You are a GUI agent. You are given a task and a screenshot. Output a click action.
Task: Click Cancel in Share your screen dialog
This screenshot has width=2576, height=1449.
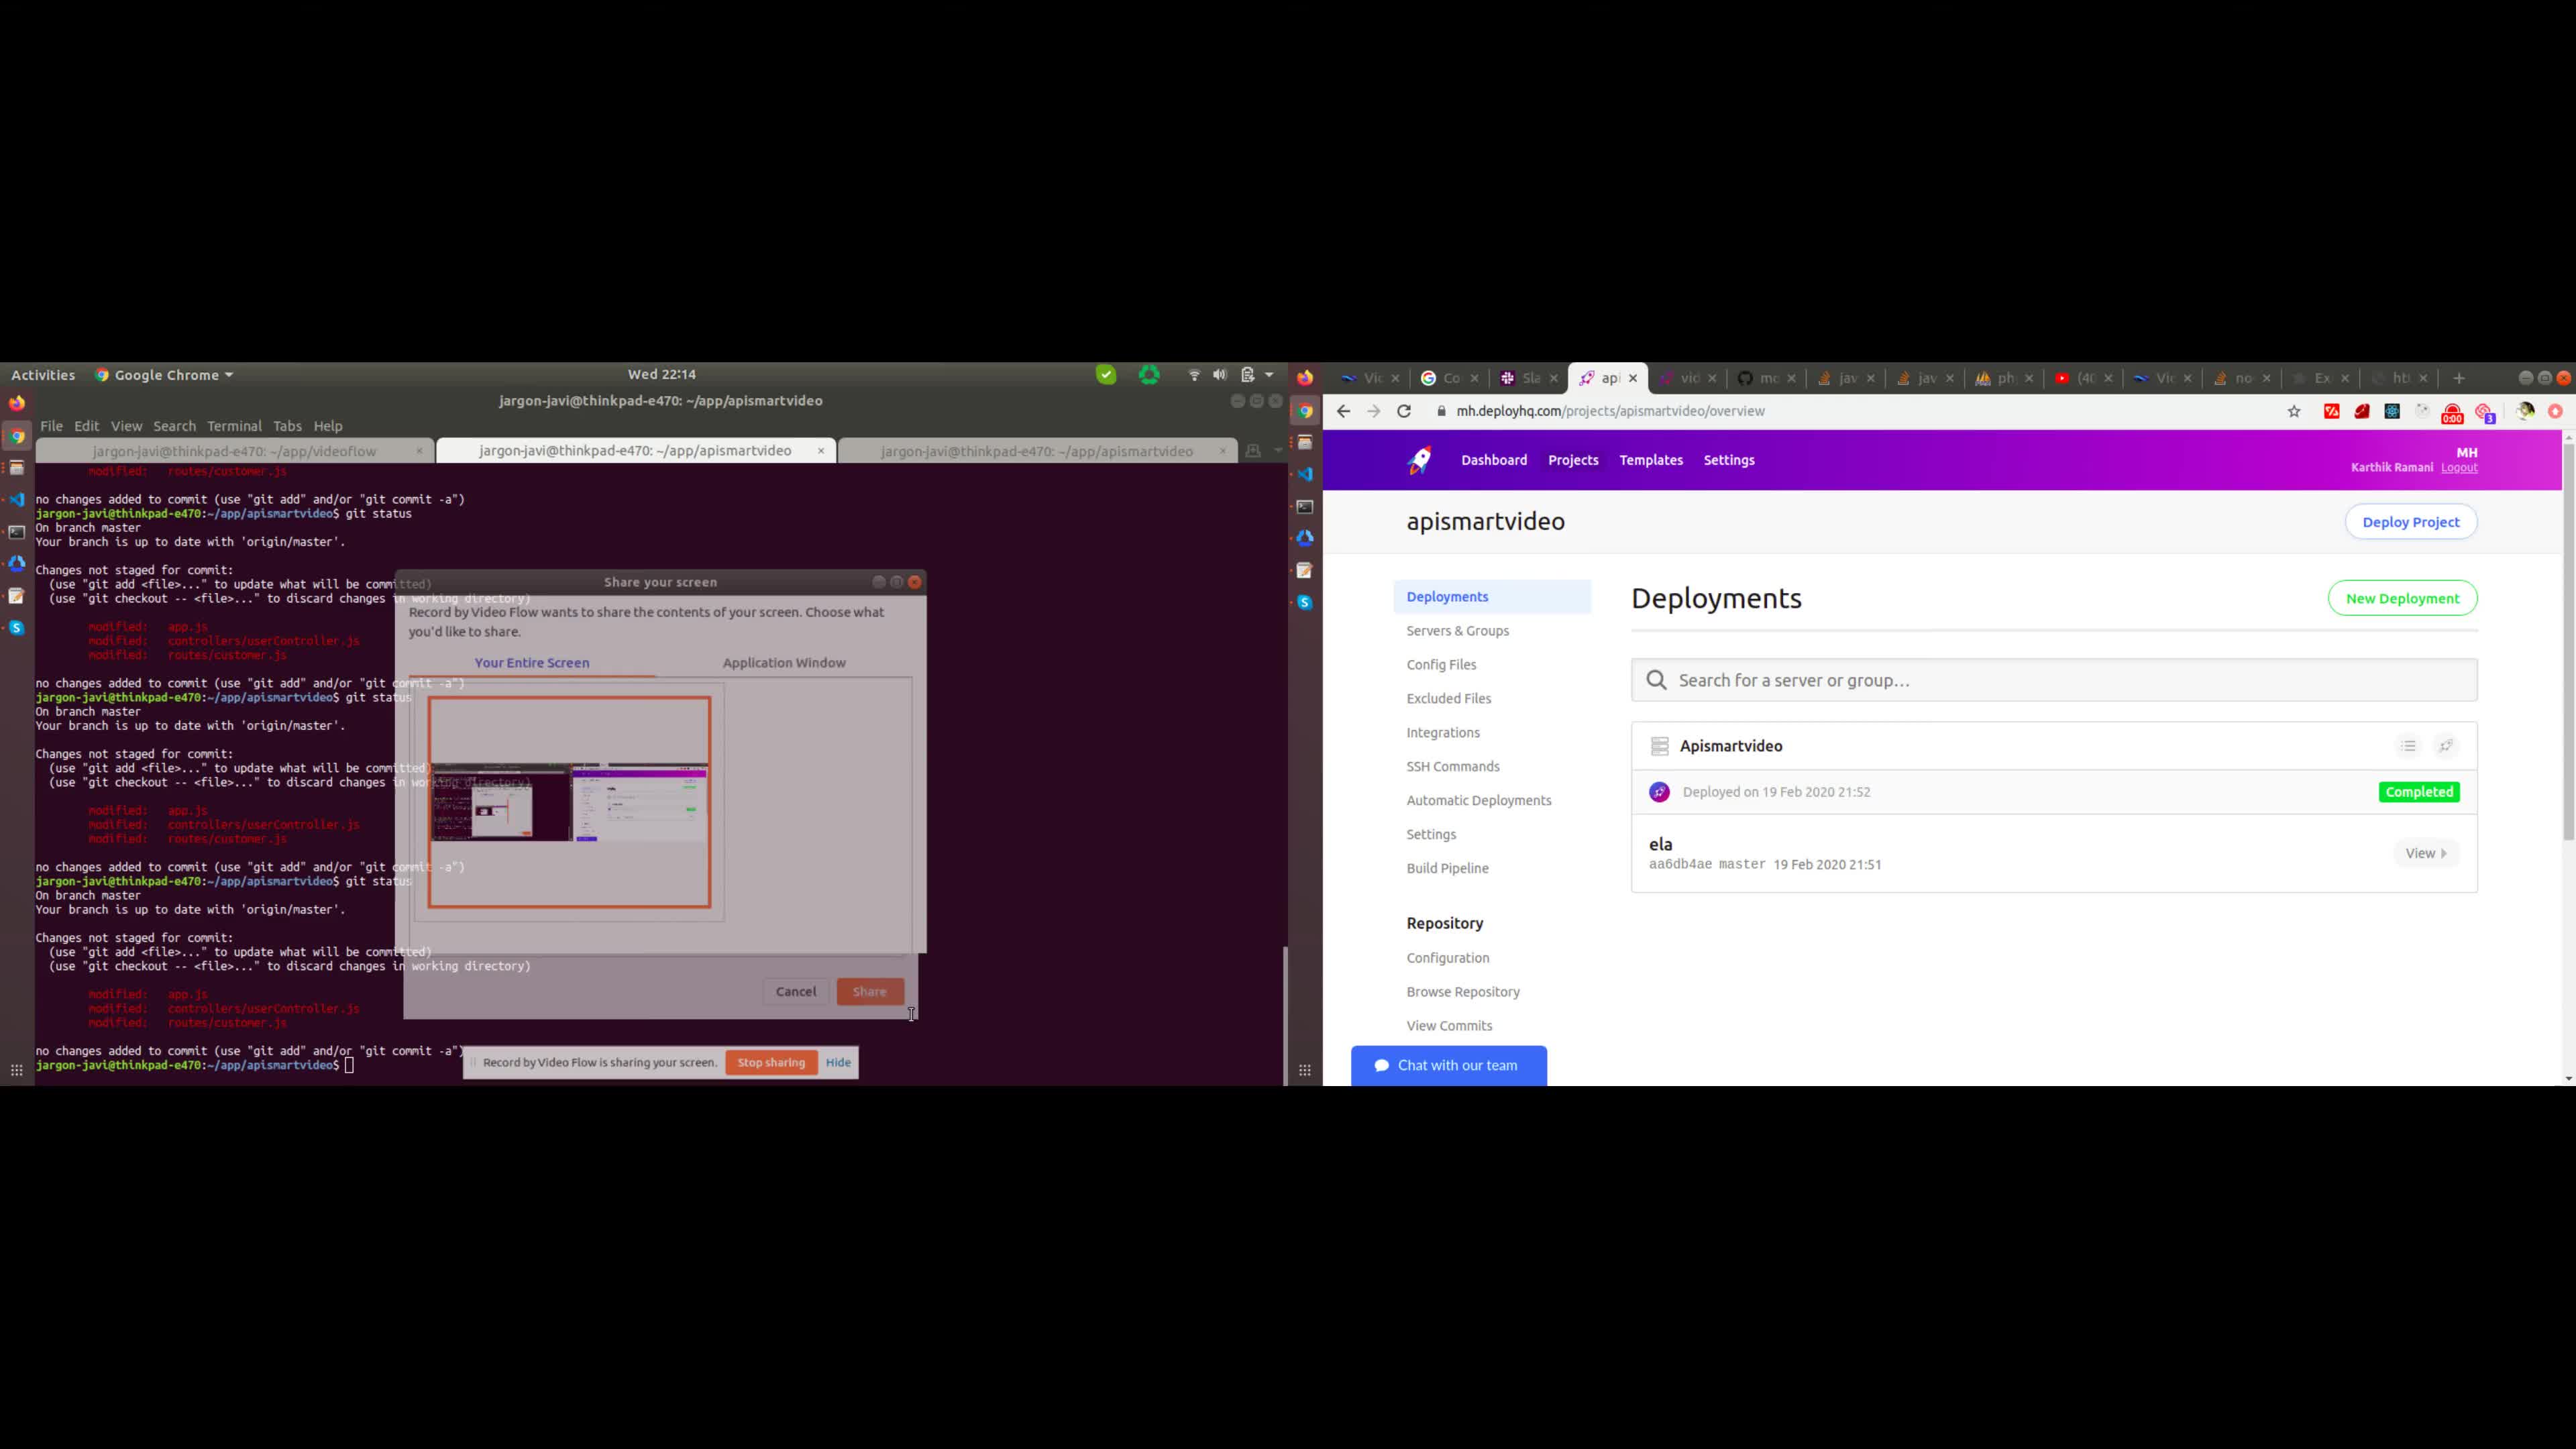point(796,992)
